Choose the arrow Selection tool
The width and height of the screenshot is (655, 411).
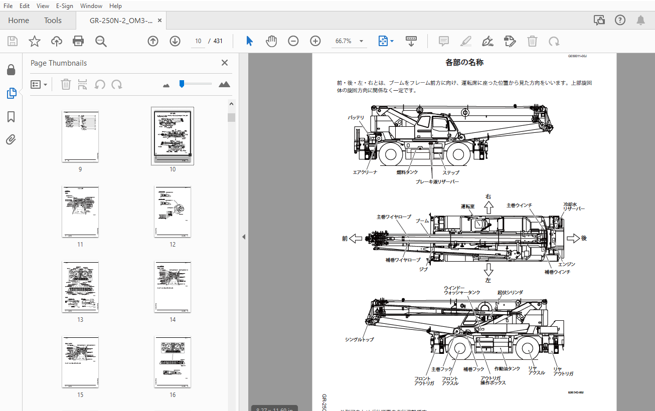point(249,41)
